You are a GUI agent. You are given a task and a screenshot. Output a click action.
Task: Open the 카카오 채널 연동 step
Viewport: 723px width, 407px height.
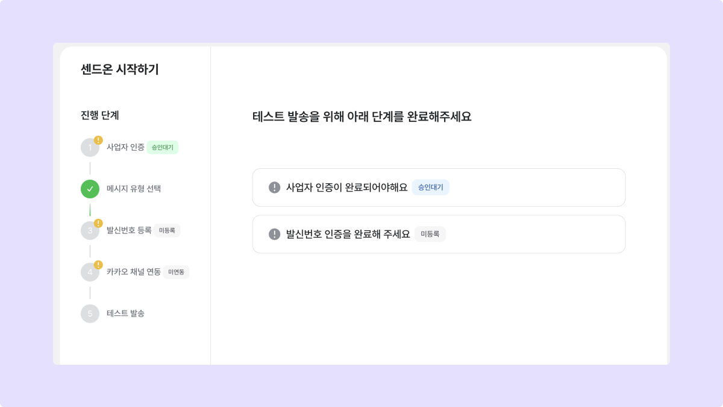pyautogui.click(x=134, y=272)
